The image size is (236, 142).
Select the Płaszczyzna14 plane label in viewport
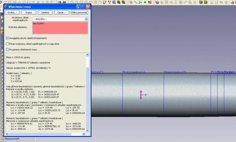coord(134,72)
